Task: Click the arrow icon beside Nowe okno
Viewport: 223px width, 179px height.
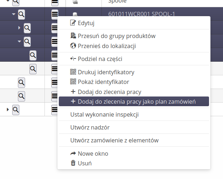Action: pos(73,154)
